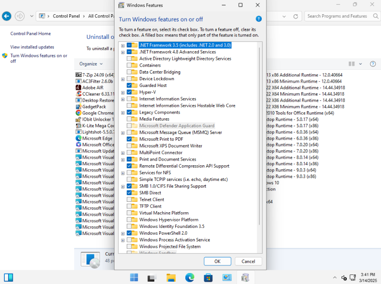The height and width of the screenshot is (284, 381).
Task: Uncheck the SMB Direct checkbox
Action: coord(129,193)
